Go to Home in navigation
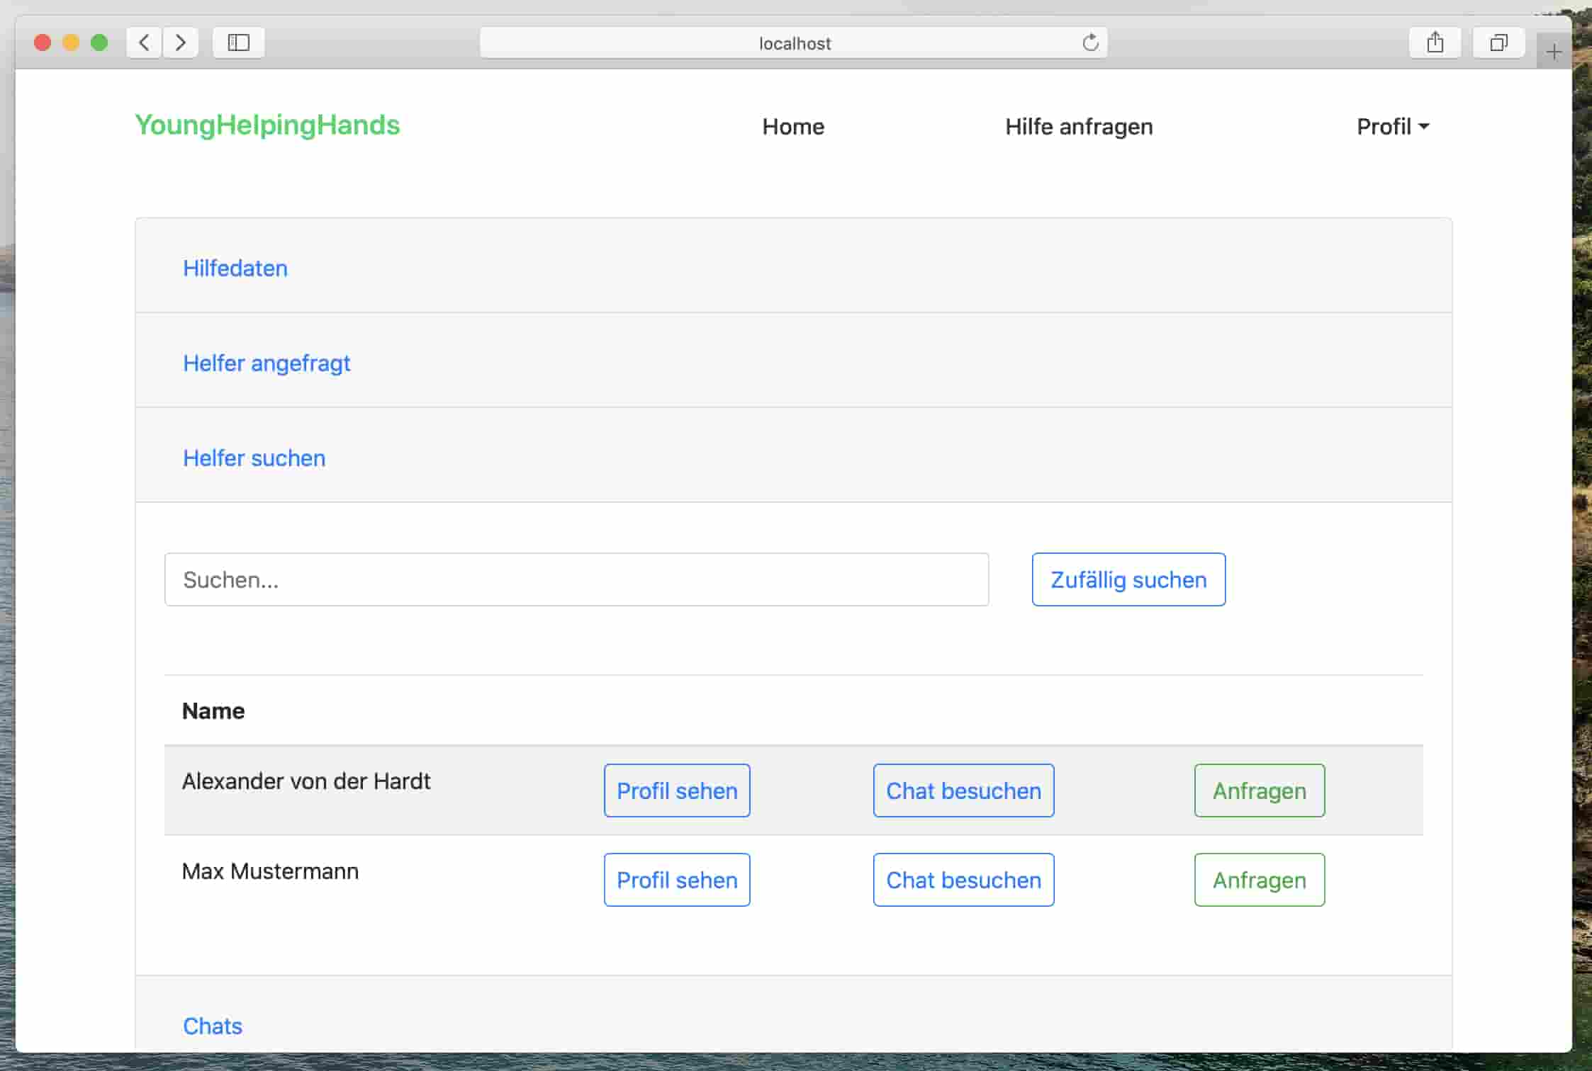The width and height of the screenshot is (1592, 1071). pyautogui.click(x=792, y=126)
